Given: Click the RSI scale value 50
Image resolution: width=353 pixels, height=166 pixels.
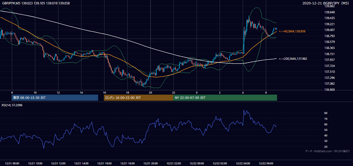Looking at the screenshot, I should [x=326, y=130].
